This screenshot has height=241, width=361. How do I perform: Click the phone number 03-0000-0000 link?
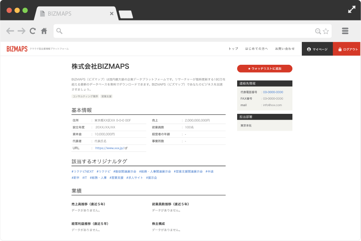[x=273, y=92]
